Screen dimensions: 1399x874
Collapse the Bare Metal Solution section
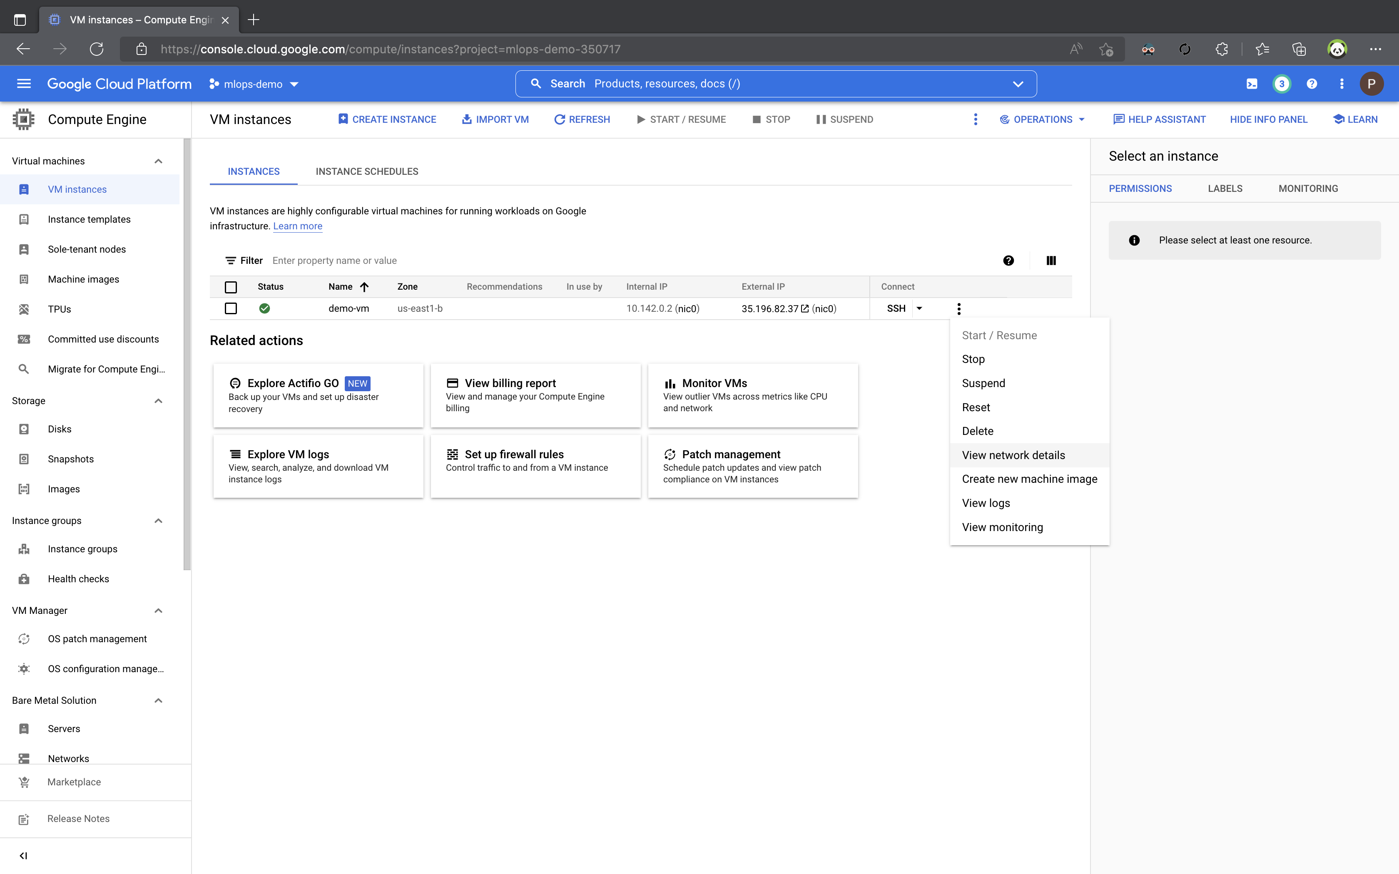(158, 700)
